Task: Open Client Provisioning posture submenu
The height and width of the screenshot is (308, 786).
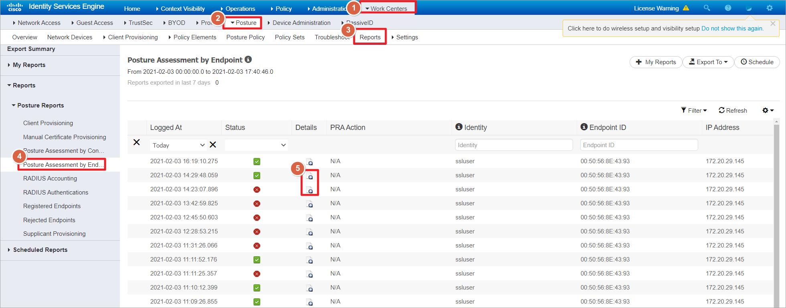Action: [x=130, y=37]
